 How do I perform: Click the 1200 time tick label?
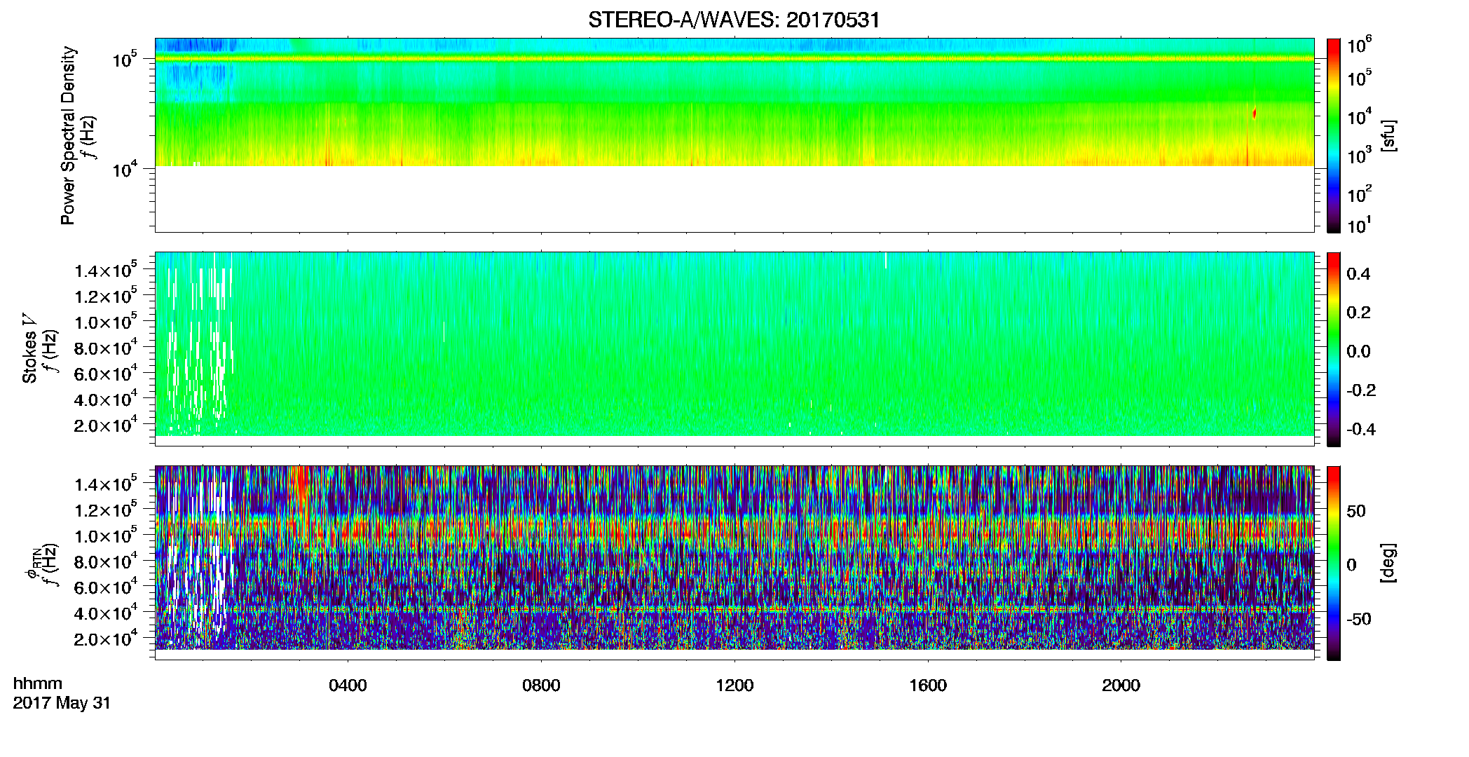click(734, 686)
